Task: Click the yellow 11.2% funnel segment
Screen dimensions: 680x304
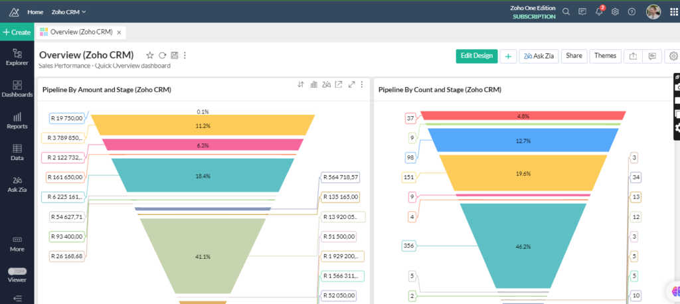Action: point(203,125)
